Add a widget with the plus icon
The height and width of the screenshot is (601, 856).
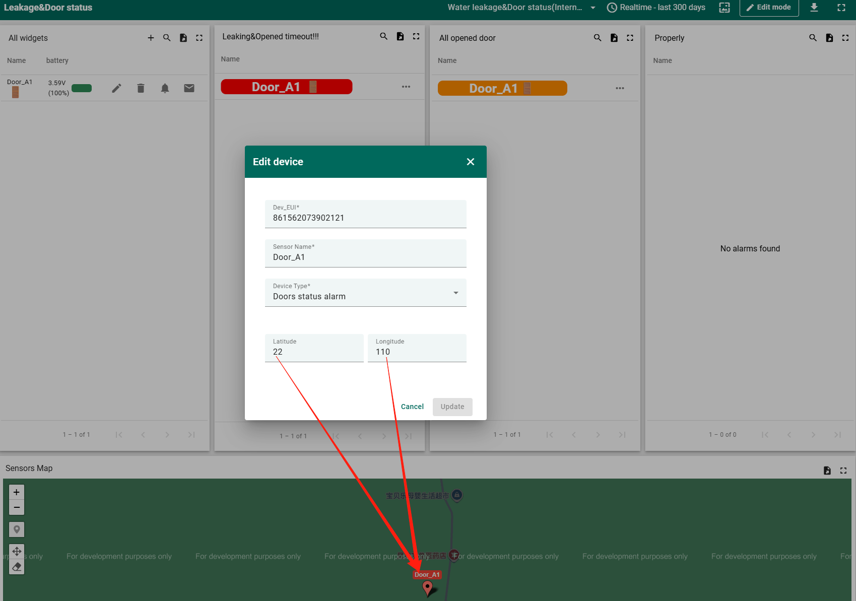coord(151,38)
